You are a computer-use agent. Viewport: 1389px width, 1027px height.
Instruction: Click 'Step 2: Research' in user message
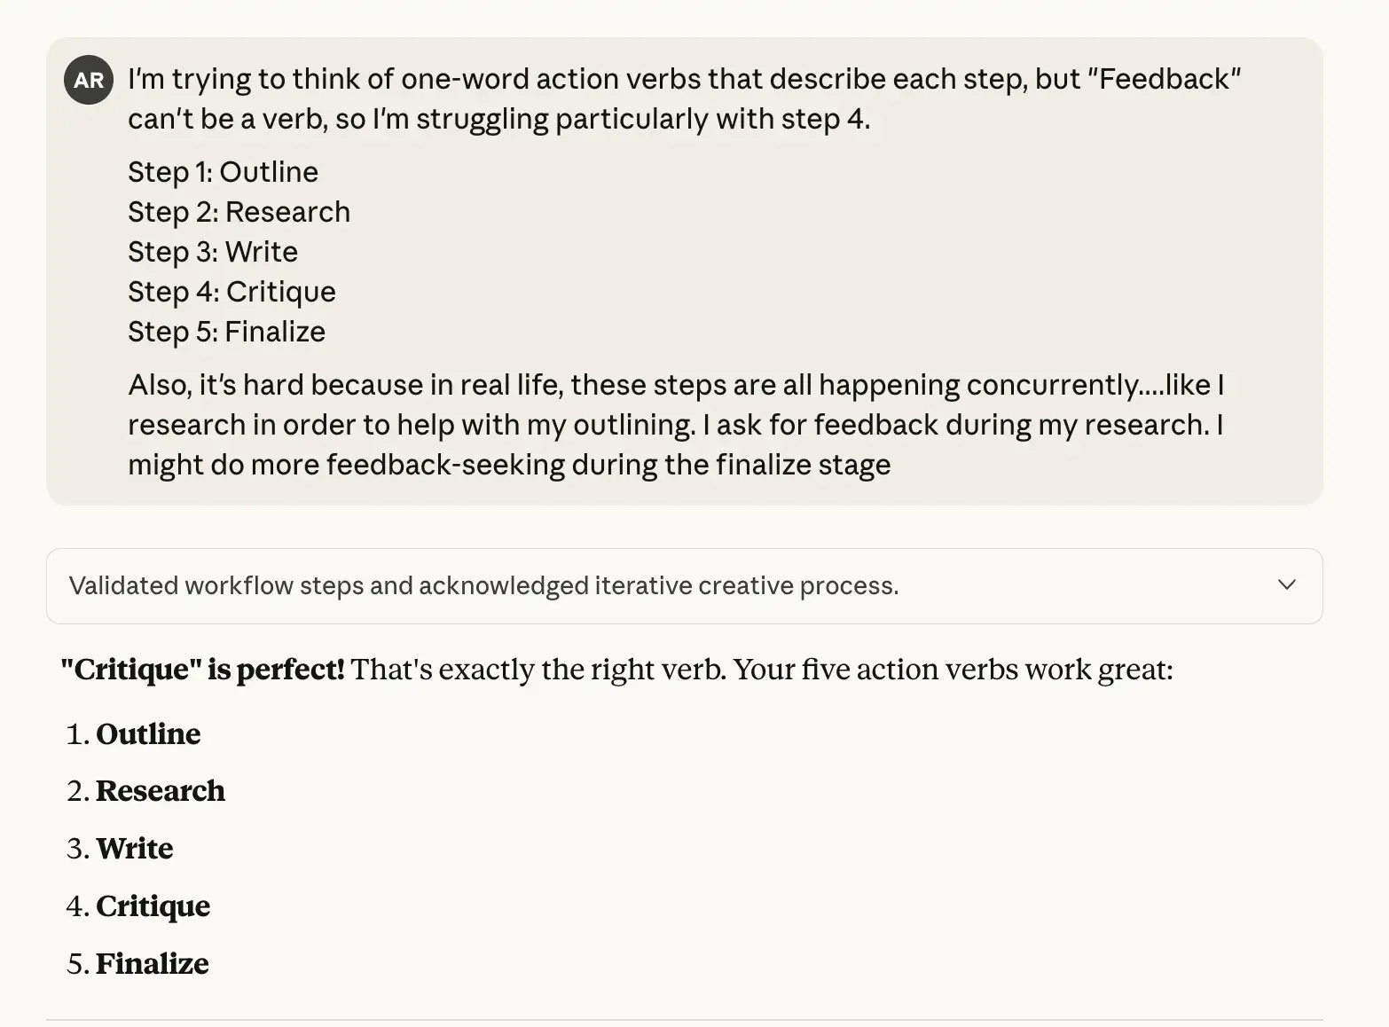point(239,212)
